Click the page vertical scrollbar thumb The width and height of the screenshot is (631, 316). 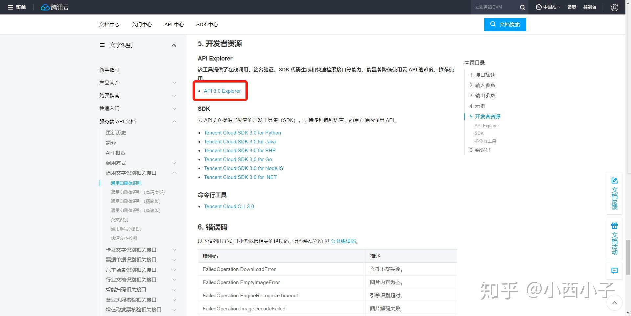(x=628, y=257)
